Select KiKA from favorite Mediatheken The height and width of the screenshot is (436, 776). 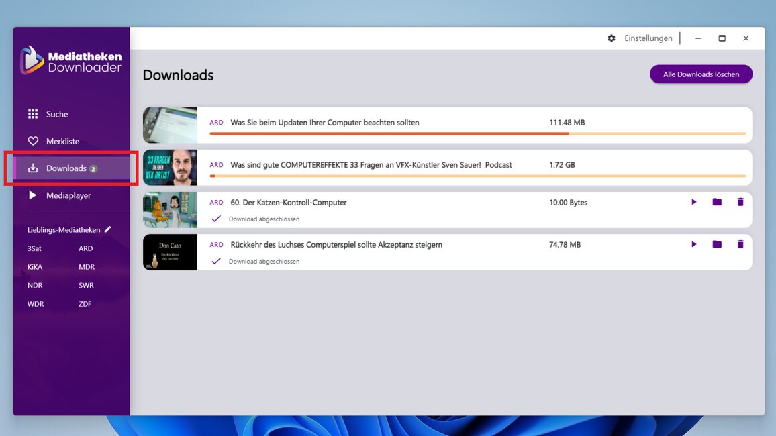(x=35, y=267)
